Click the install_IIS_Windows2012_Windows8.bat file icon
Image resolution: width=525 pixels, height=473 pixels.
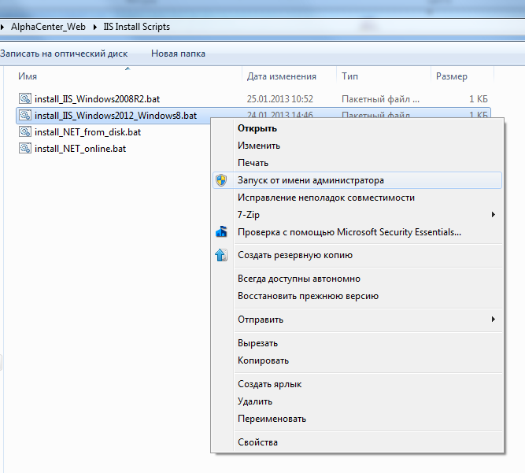pos(25,115)
